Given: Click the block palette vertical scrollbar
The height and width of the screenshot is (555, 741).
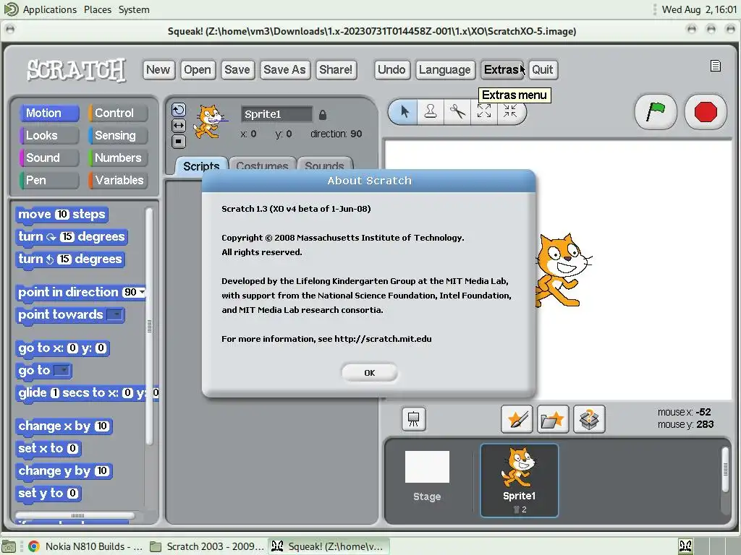Looking at the screenshot, I should point(149,326).
